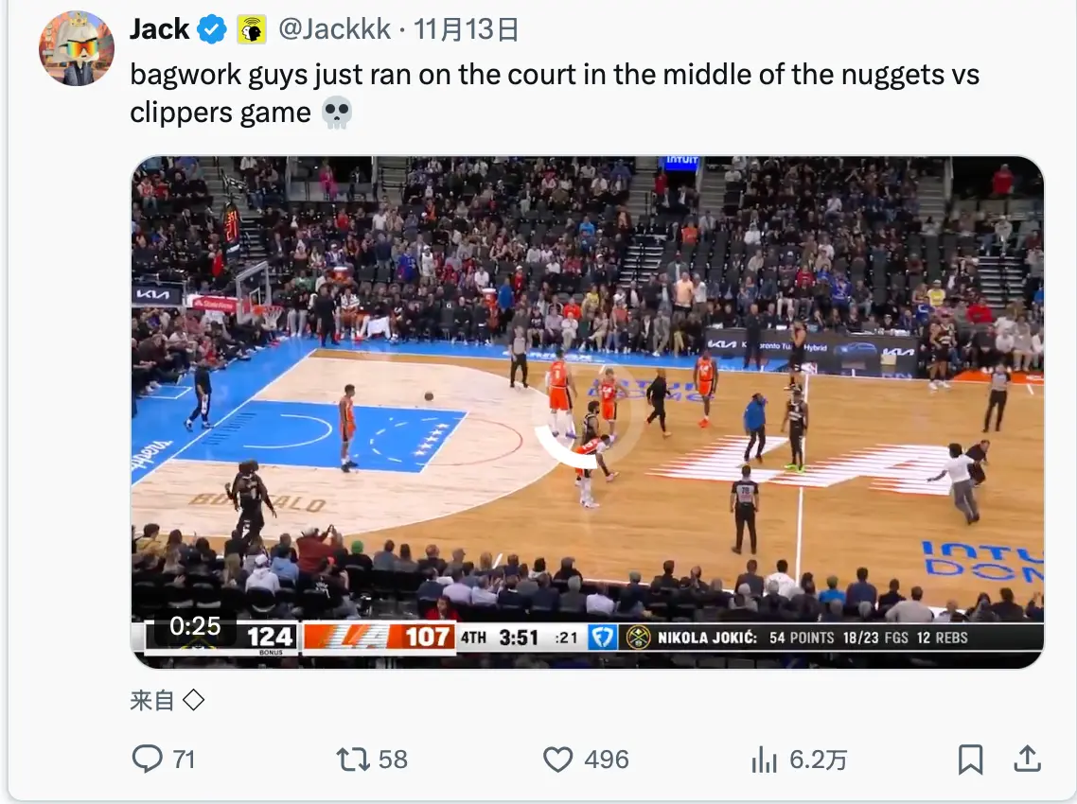Click the 58 reposts count
This screenshot has width=1077, height=804.
[393, 760]
